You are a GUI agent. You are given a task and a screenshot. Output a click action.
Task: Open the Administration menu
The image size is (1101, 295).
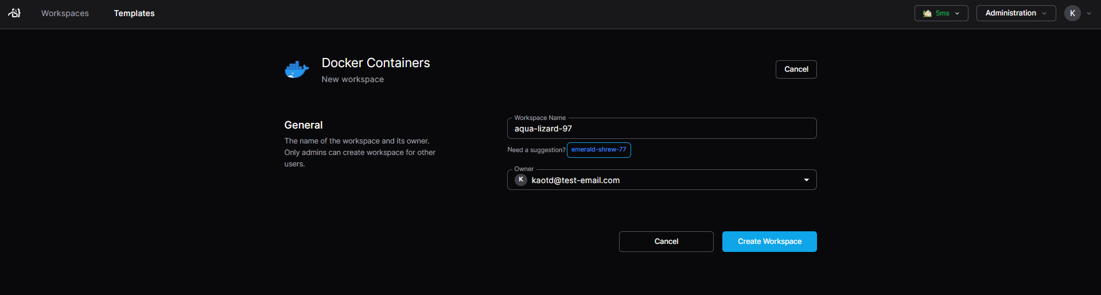pyautogui.click(x=1016, y=13)
